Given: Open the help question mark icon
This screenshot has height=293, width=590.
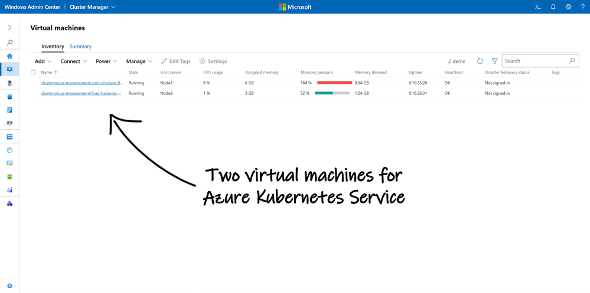Looking at the screenshot, I should tap(583, 6).
